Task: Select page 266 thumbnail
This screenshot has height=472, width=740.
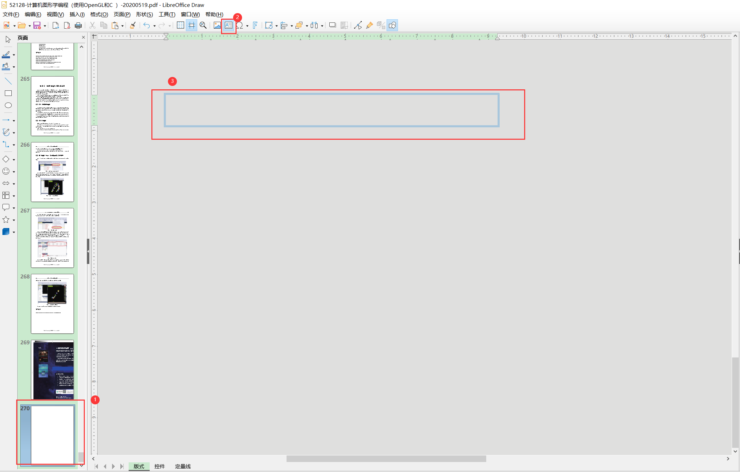Action: (x=52, y=172)
